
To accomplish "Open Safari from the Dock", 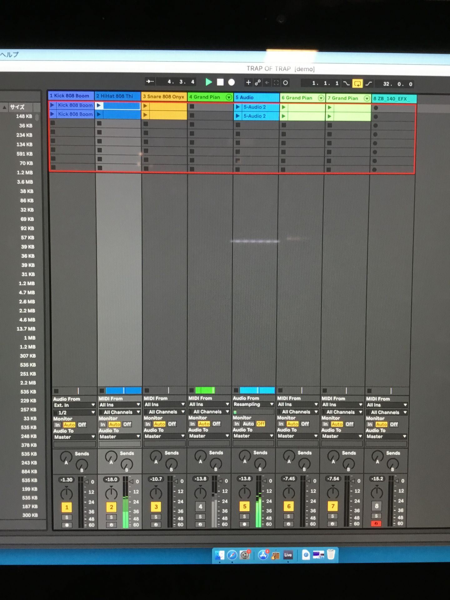I will (232, 555).
